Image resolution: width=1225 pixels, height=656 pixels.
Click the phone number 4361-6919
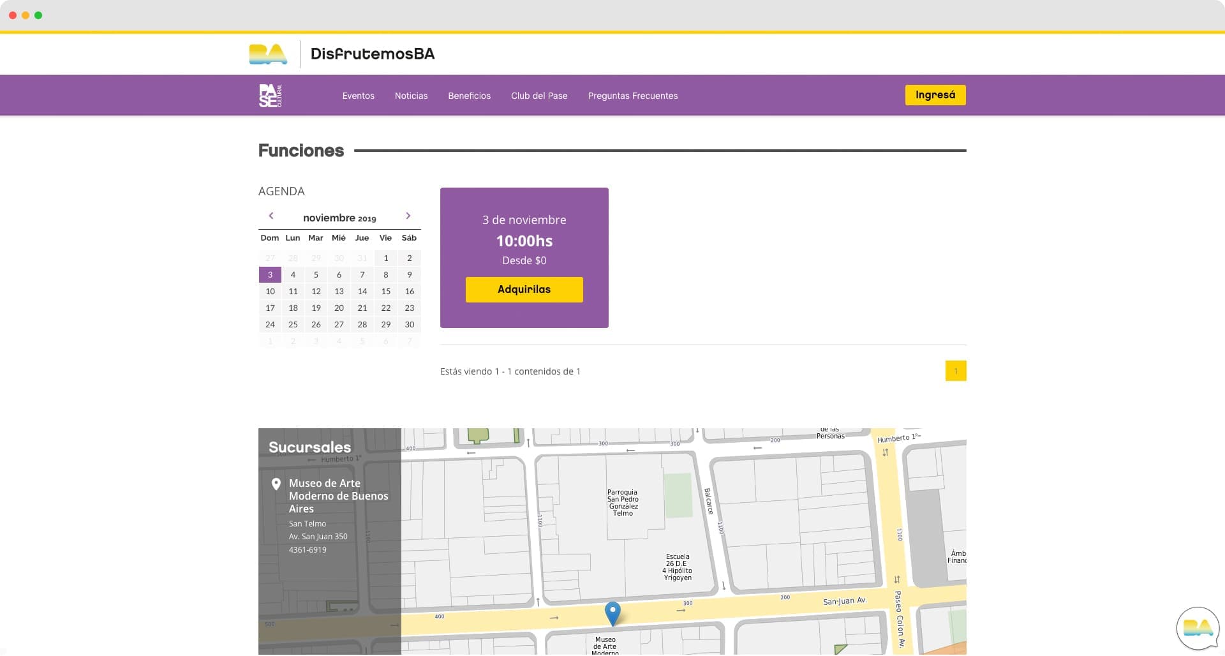point(308,550)
